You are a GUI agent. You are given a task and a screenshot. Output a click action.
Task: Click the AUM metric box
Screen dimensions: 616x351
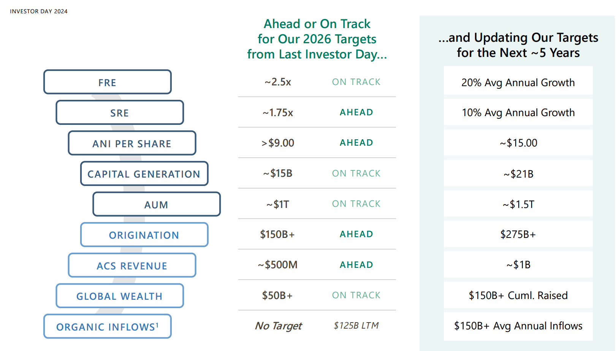point(156,204)
